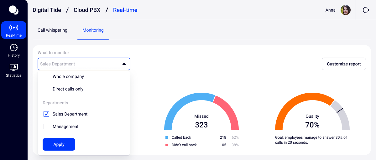Switch to the Call whispering tab

(52, 30)
